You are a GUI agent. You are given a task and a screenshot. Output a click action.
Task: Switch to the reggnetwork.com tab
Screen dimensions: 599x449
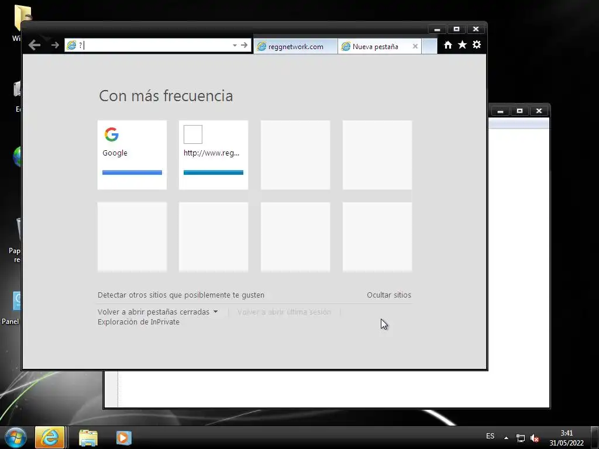(x=295, y=47)
